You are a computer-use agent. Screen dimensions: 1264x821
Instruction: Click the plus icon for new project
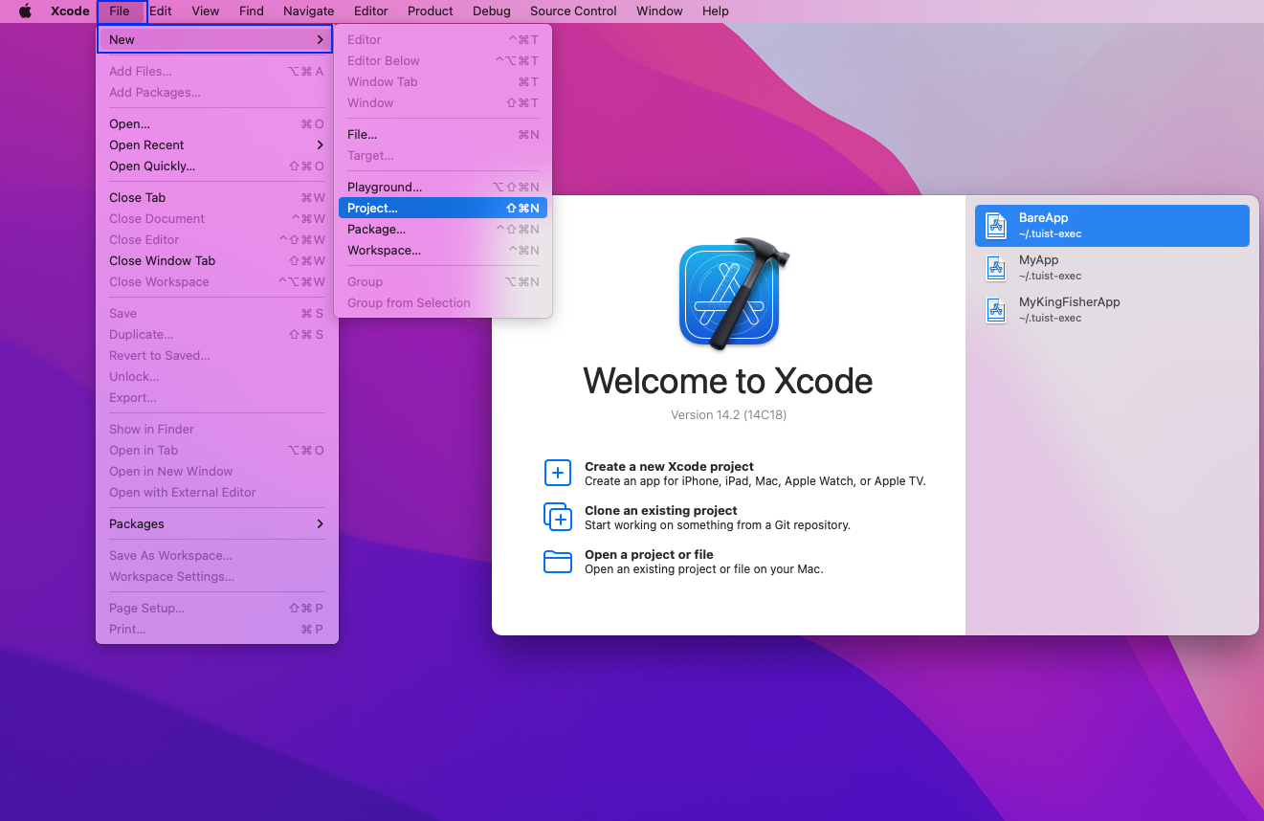click(558, 473)
